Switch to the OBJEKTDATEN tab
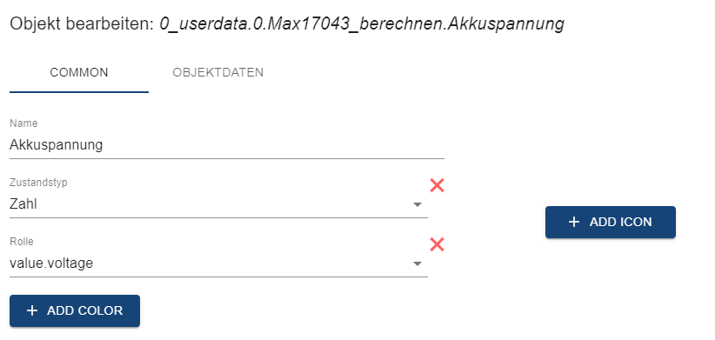The image size is (715, 340). pos(218,72)
